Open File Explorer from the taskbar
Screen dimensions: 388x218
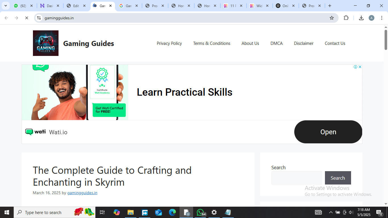pos(130,212)
